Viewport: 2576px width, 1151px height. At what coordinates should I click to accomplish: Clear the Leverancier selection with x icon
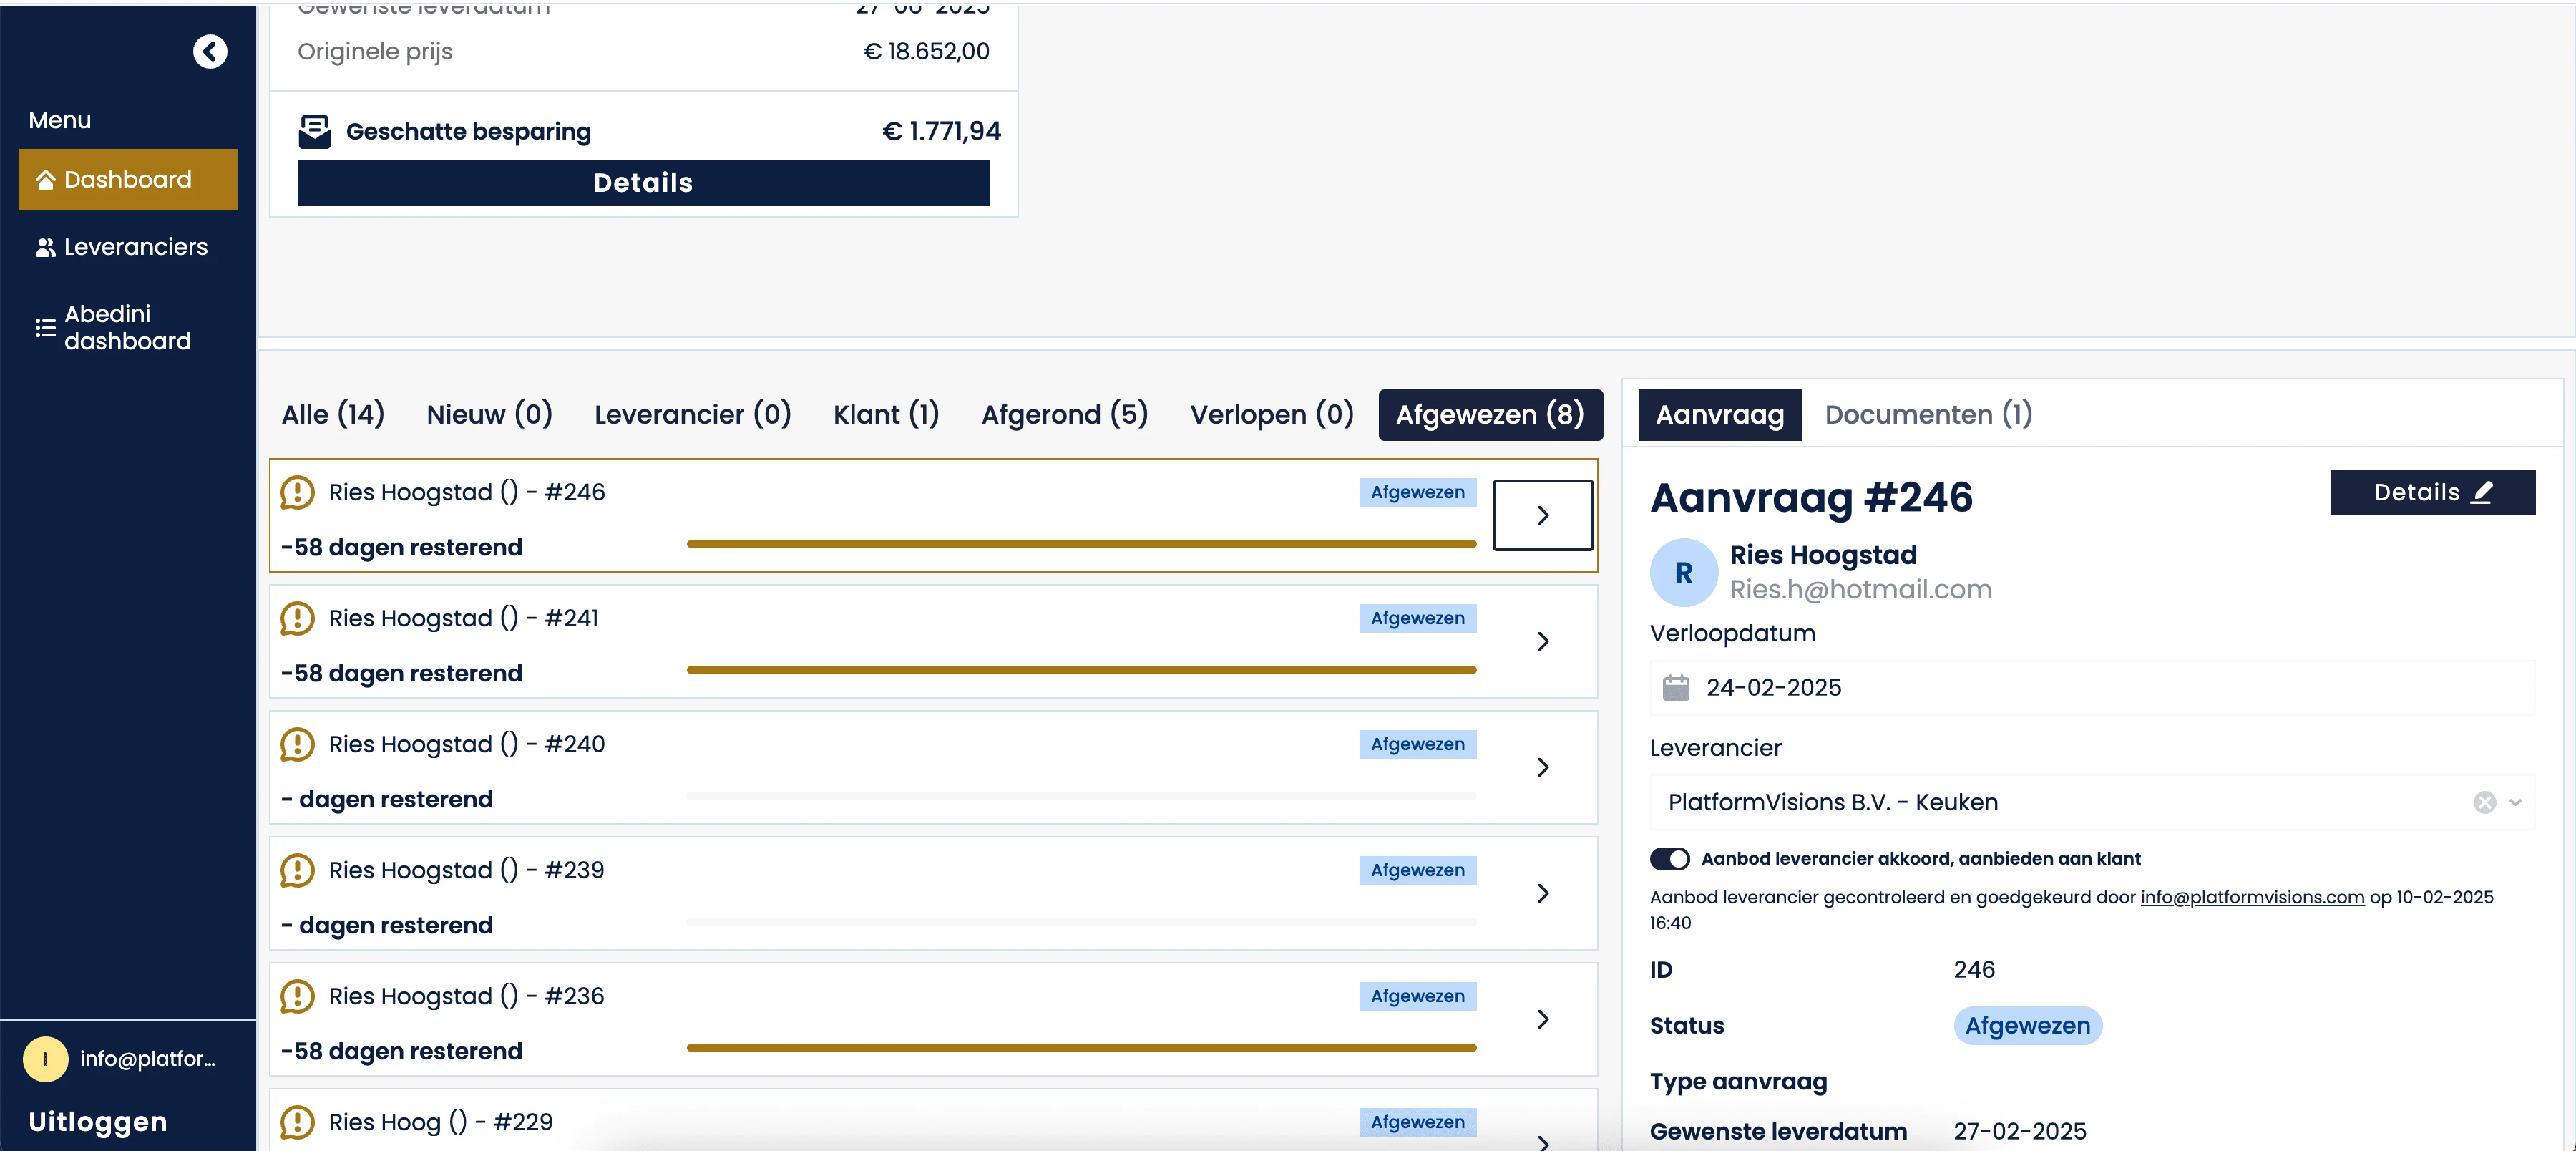click(x=2484, y=802)
